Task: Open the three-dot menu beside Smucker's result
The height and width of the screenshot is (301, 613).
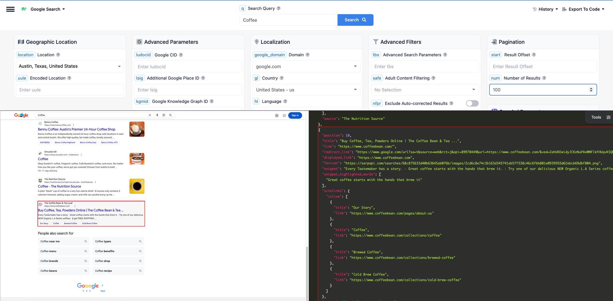Action: (x=81, y=155)
